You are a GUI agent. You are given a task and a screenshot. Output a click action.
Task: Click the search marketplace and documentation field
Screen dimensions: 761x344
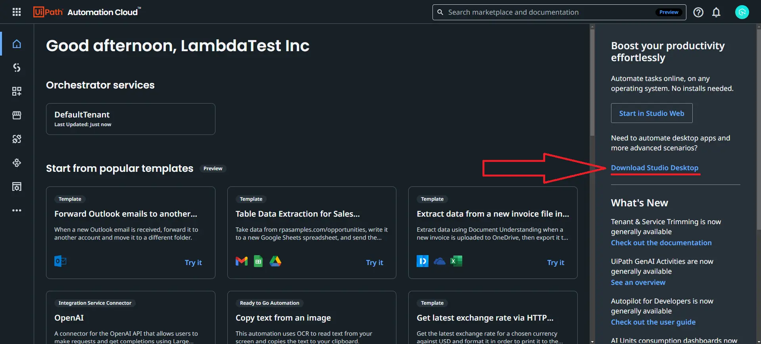548,12
